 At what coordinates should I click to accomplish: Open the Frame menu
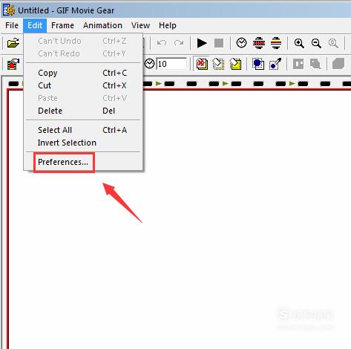click(x=62, y=25)
